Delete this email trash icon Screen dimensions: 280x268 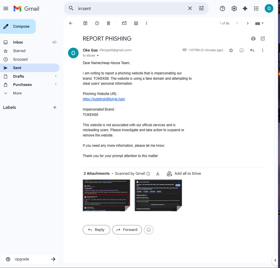108,23
